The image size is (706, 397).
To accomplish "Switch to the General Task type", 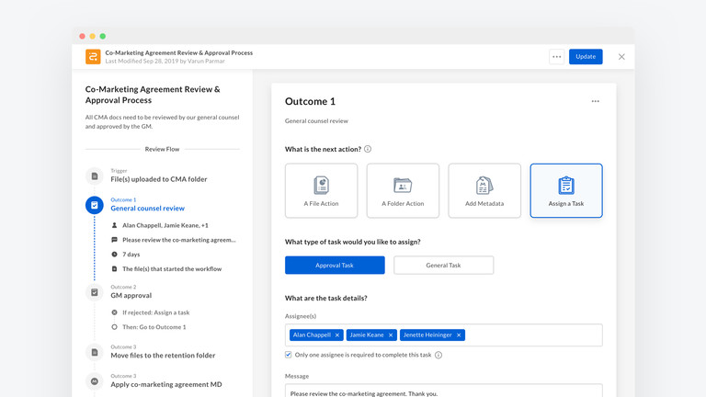I will [x=443, y=265].
